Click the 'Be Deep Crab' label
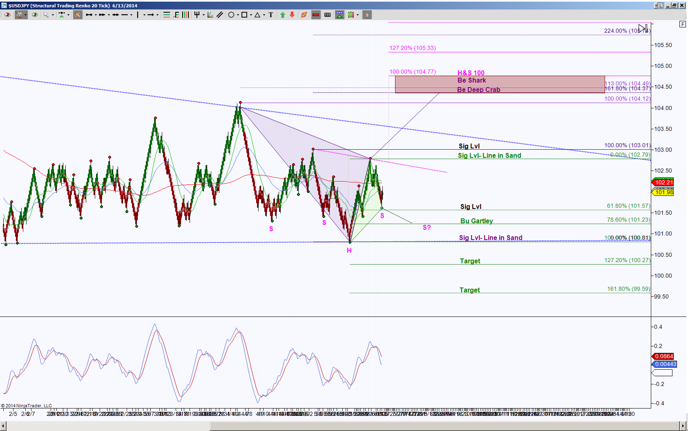This screenshot has height=431, width=688. [x=478, y=90]
